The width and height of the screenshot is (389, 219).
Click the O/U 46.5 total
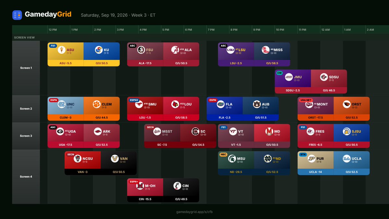point(329,90)
